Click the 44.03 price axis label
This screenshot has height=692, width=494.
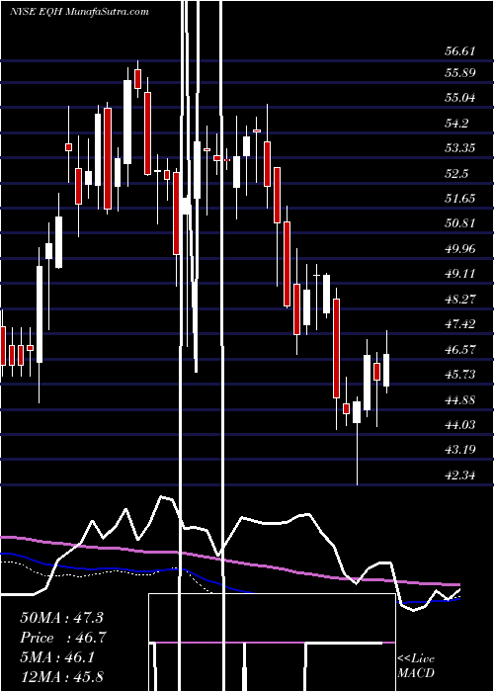(460, 424)
